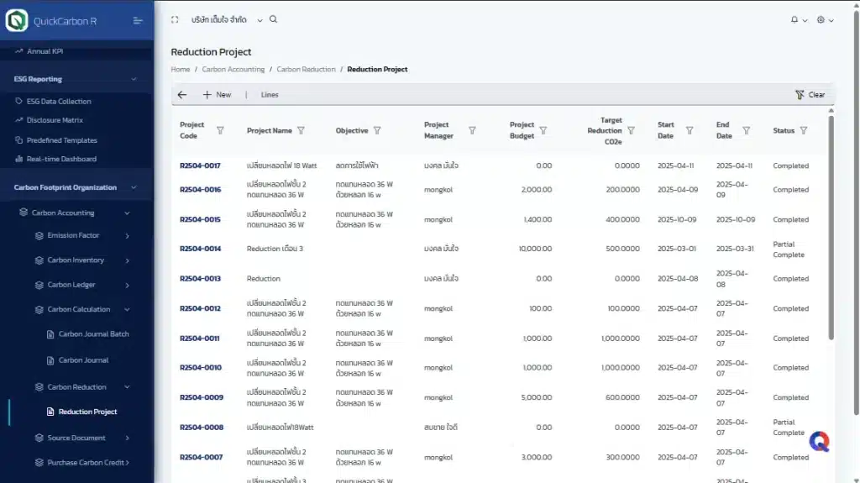Open project R2504-0014 link
860x483 pixels.
tap(200, 249)
